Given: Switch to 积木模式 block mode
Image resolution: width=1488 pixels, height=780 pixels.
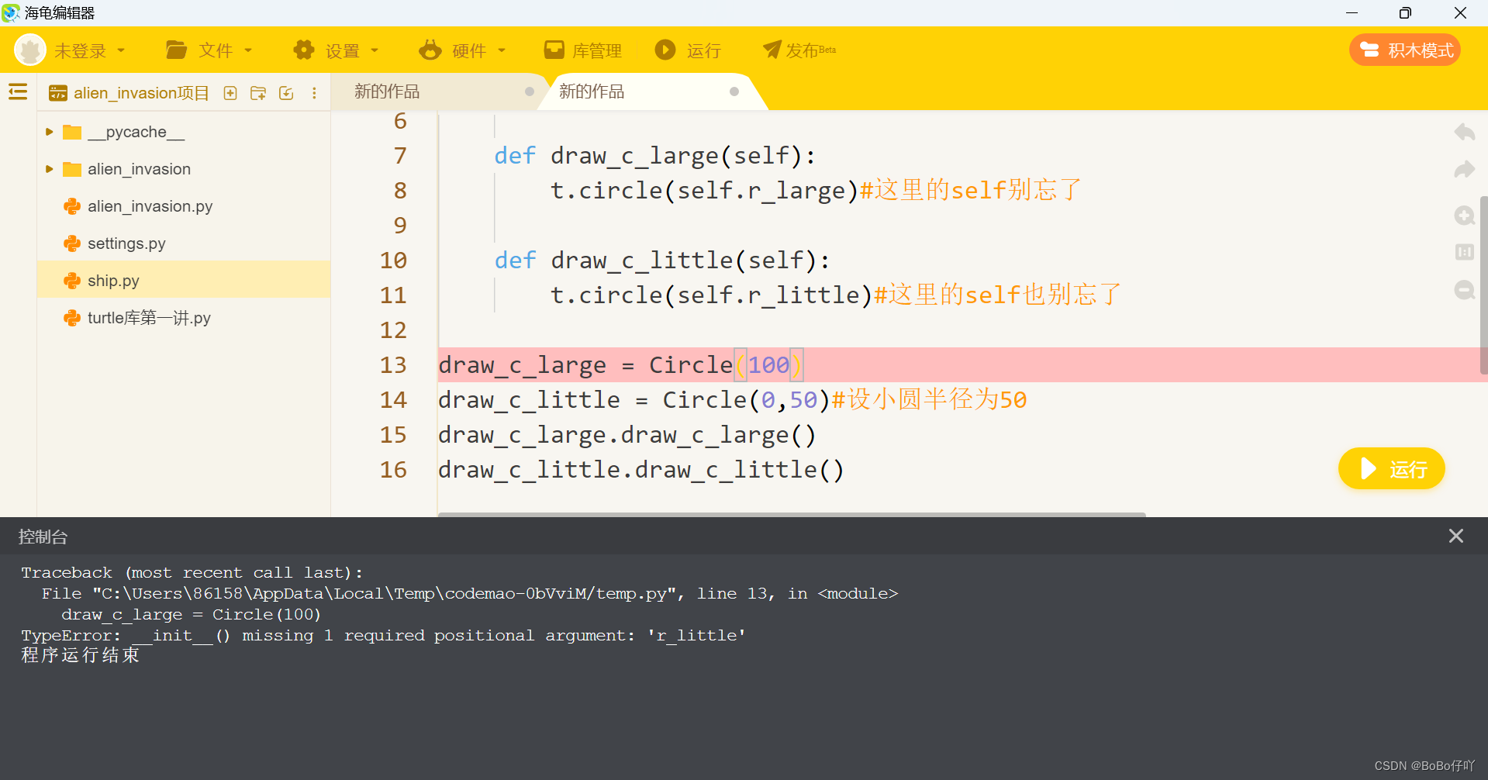Looking at the screenshot, I should 1405,50.
